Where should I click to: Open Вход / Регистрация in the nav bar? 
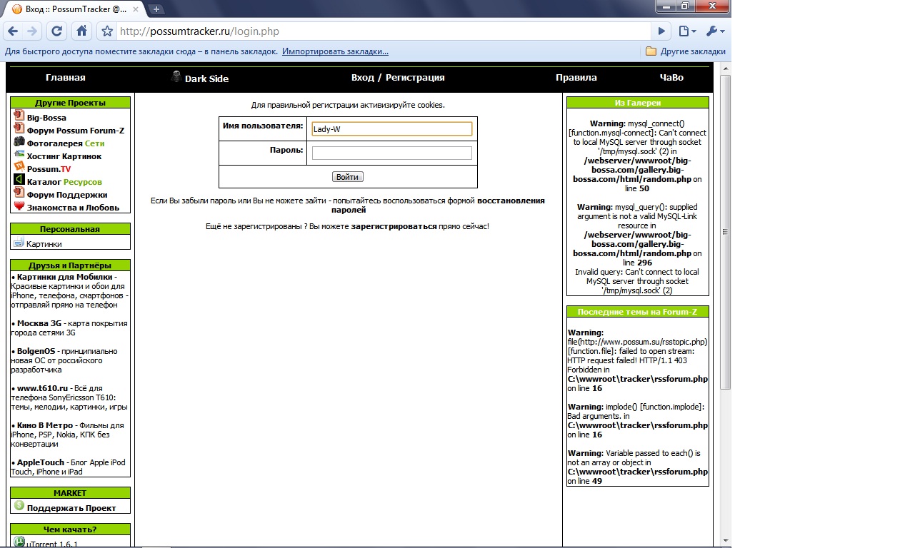tap(398, 78)
